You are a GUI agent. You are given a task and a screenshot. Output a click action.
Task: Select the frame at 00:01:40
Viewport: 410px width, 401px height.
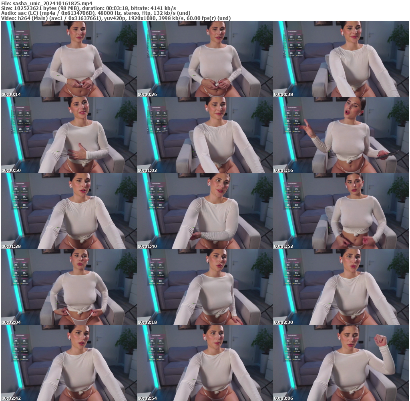205,211
